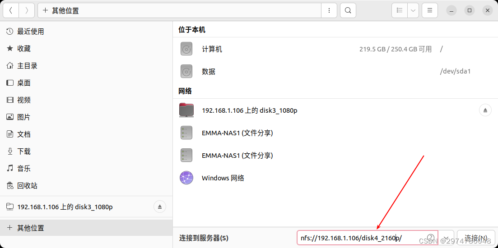Click the trash can icon beside 回收站
Viewport: 498px width, 248px height.
click(10, 185)
